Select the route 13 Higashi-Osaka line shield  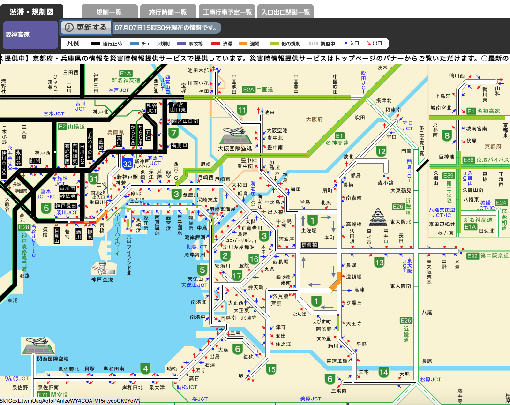pos(379,263)
